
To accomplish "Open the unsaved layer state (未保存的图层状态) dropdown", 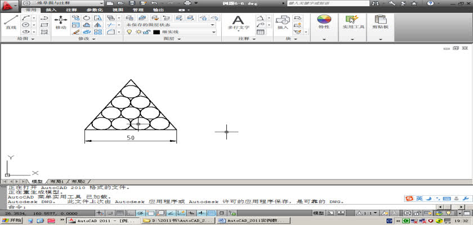I will tap(170, 25).
